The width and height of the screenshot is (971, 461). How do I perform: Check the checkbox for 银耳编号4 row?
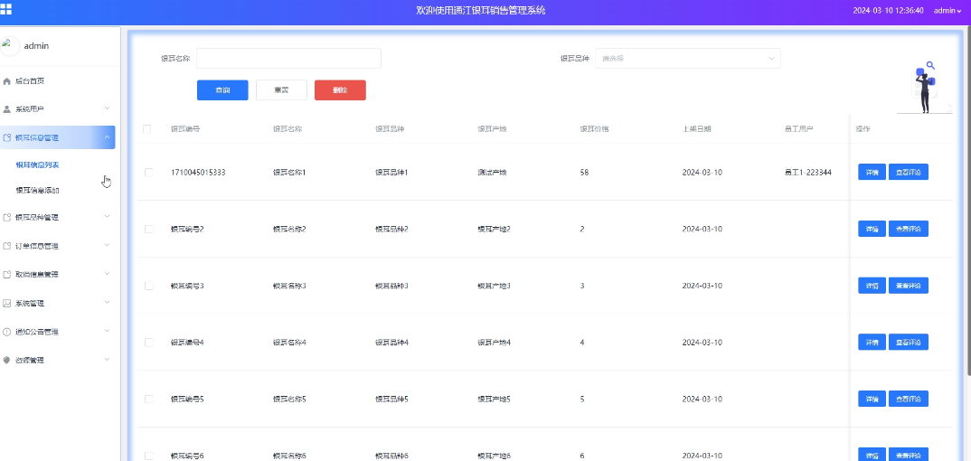pyautogui.click(x=148, y=343)
